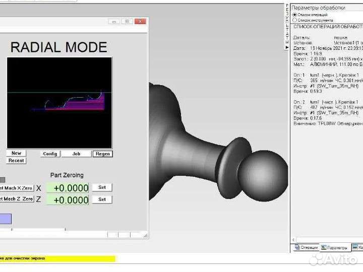The image size is (363, 272).
Task: Click the Параметры tab icon
Action: (x=324, y=247)
